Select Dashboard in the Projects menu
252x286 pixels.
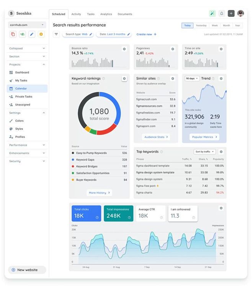[x=22, y=72]
